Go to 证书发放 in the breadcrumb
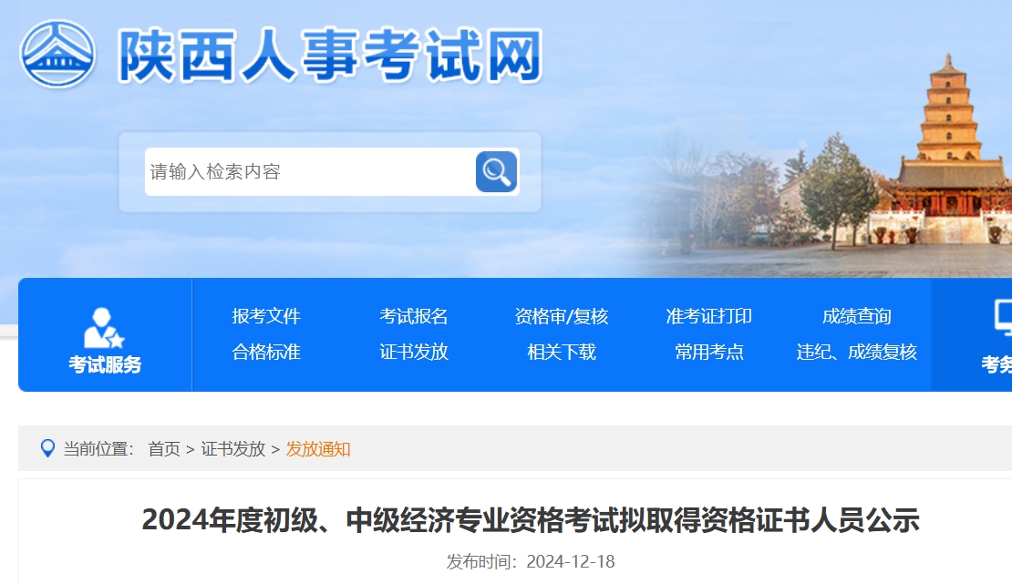 pyautogui.click(x=233, y=449)
